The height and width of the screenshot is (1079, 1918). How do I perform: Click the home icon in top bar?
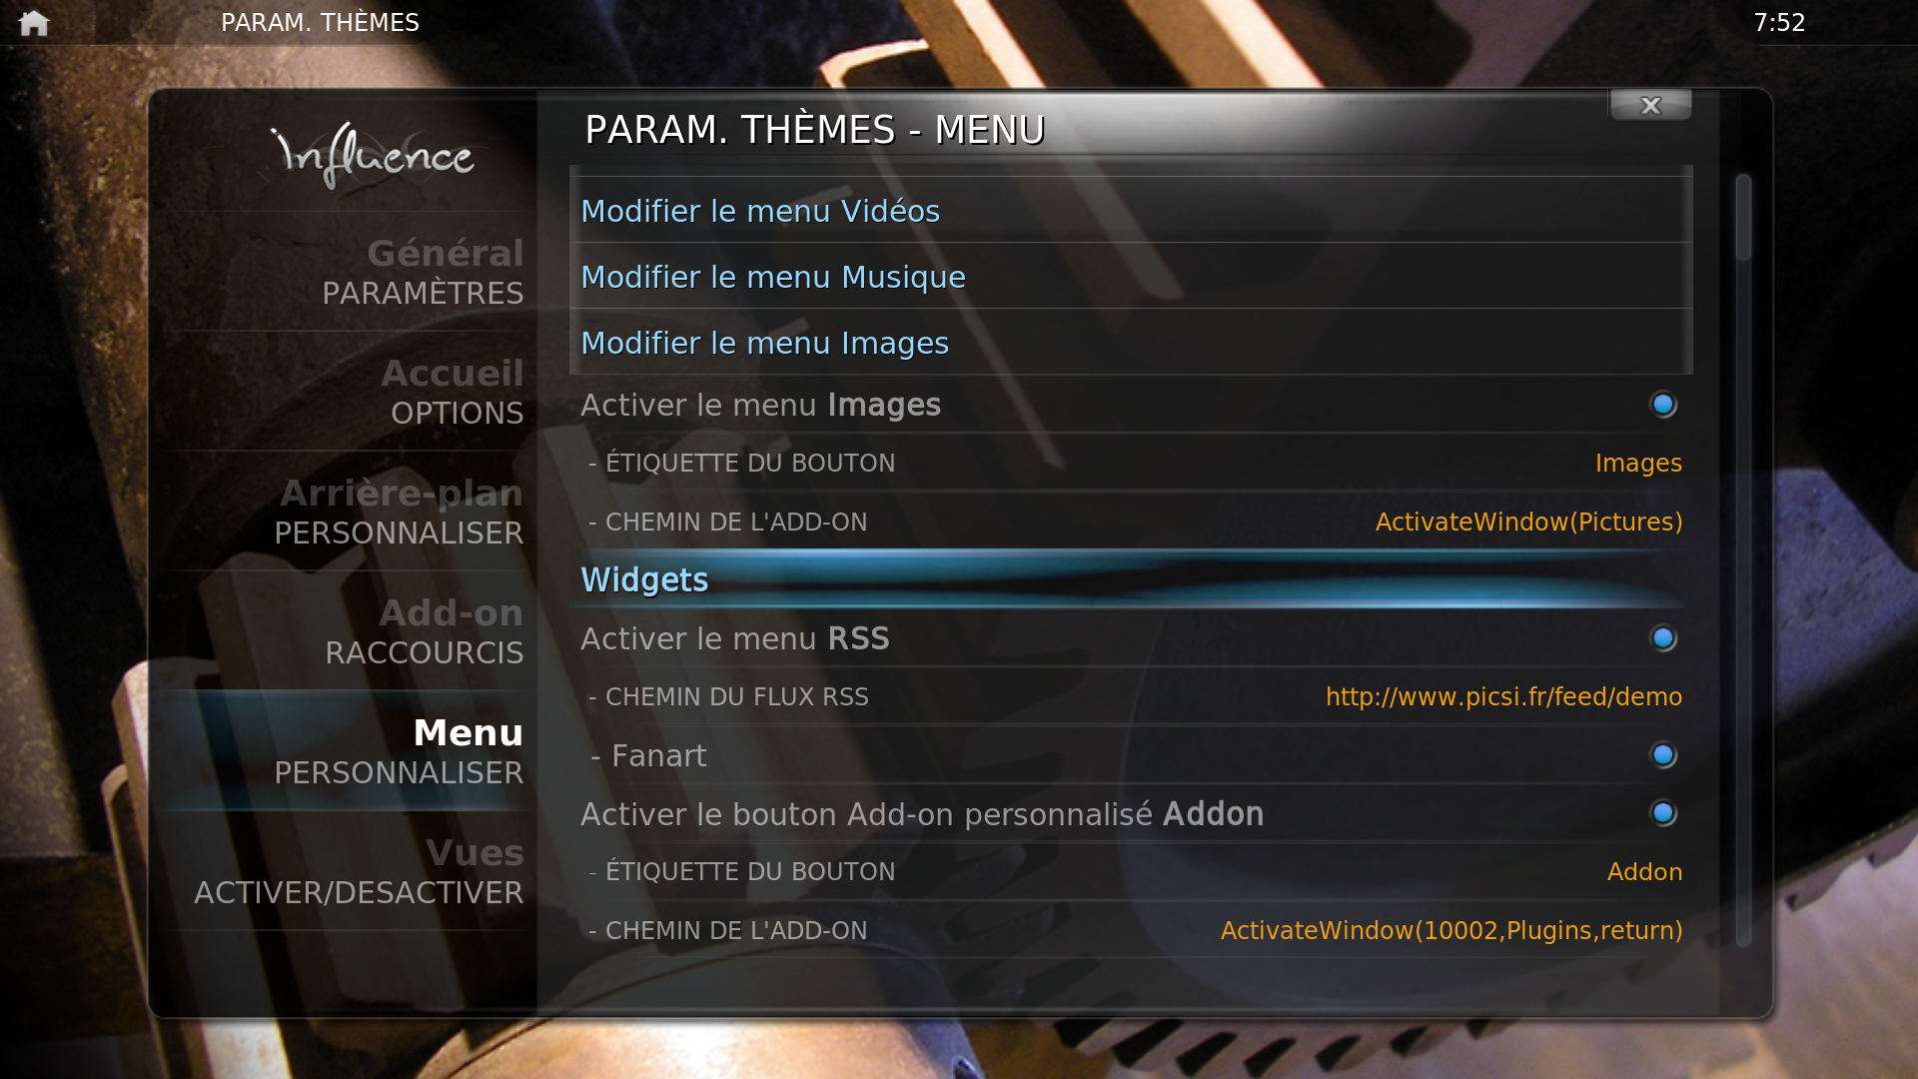[x=34, y=23]
